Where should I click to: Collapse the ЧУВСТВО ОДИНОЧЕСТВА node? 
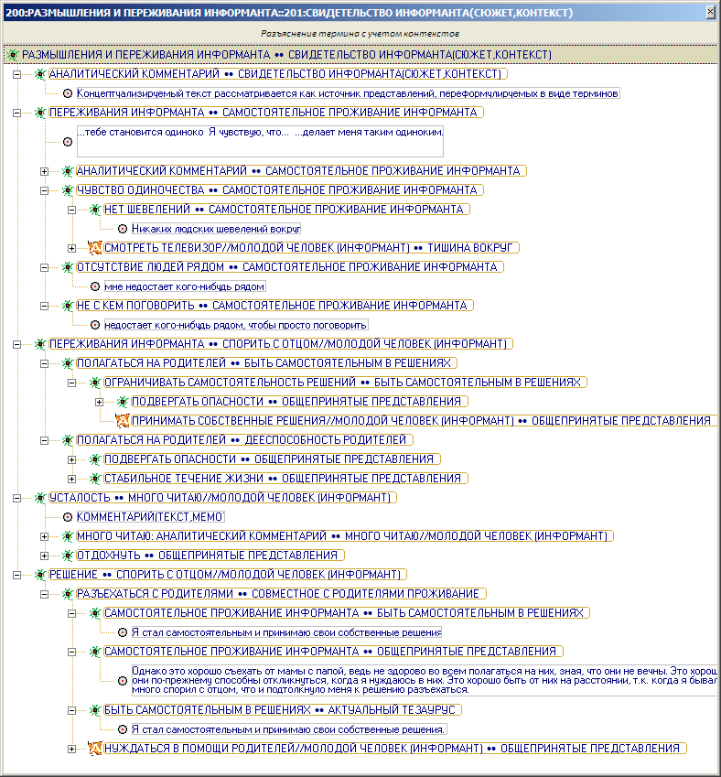coord(44,190)
